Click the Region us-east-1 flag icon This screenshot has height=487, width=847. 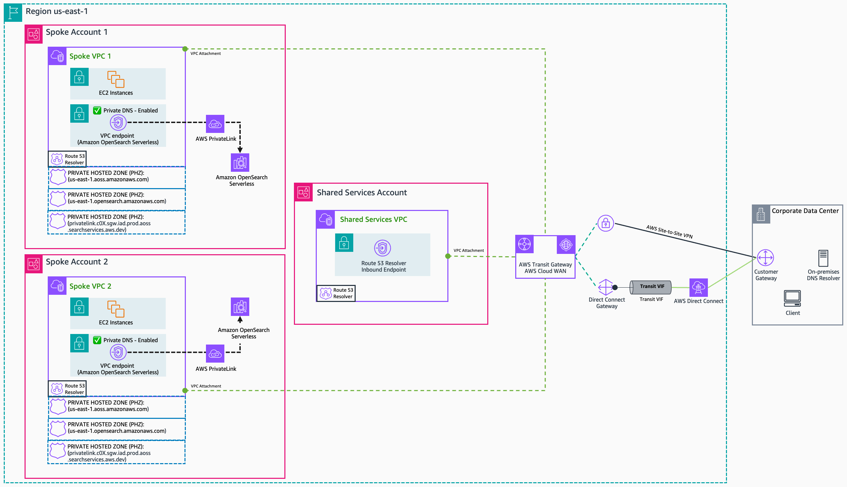(x=13, y=13)
